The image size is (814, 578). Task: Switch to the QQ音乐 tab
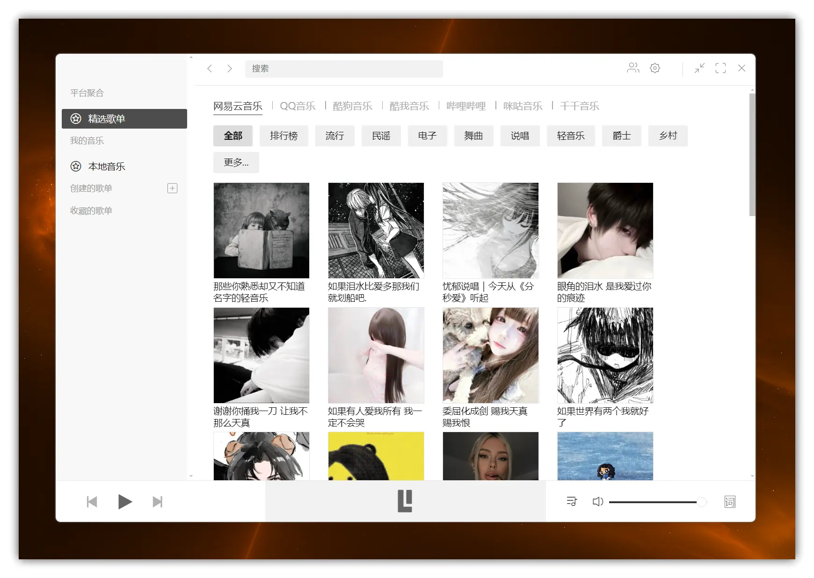298,106
